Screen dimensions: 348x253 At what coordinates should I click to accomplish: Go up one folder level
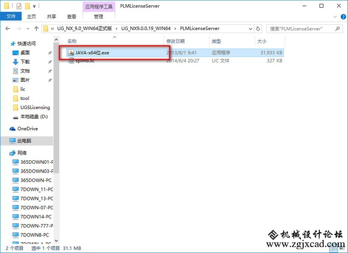[x=36, y=28]
